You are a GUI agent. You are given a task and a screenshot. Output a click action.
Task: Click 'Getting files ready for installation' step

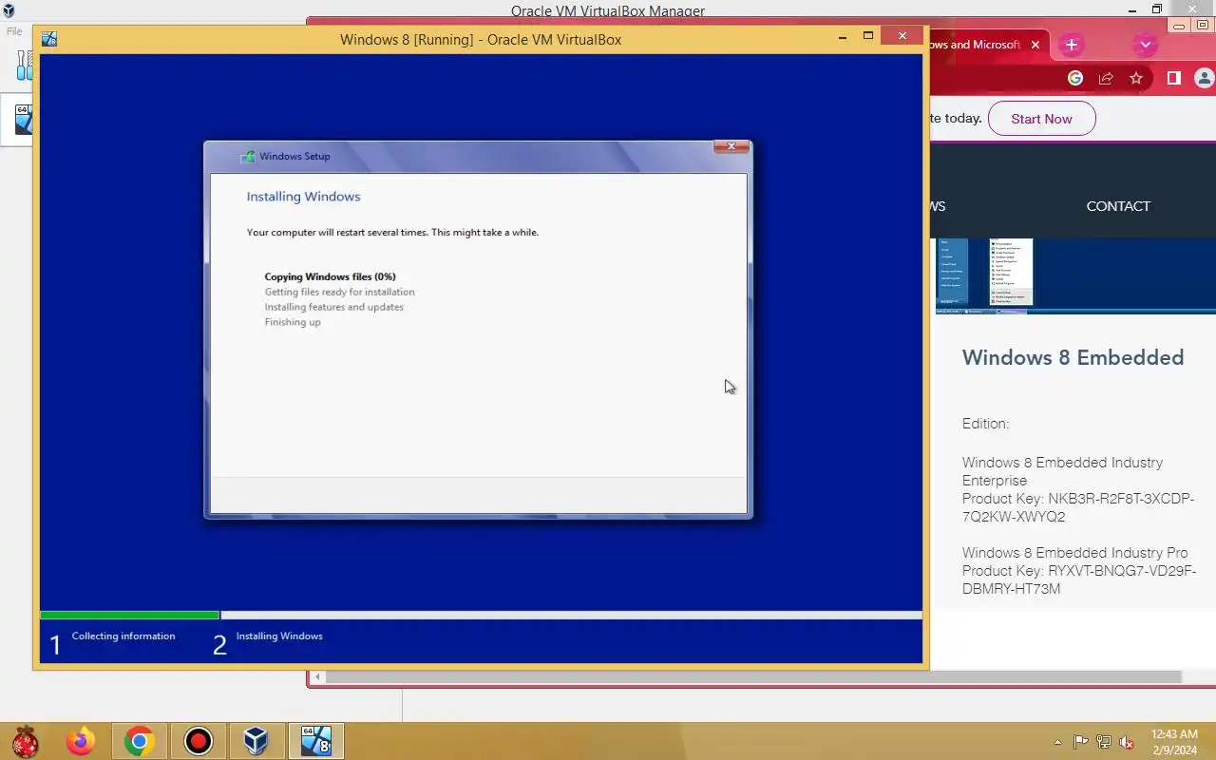coord(339,292)
